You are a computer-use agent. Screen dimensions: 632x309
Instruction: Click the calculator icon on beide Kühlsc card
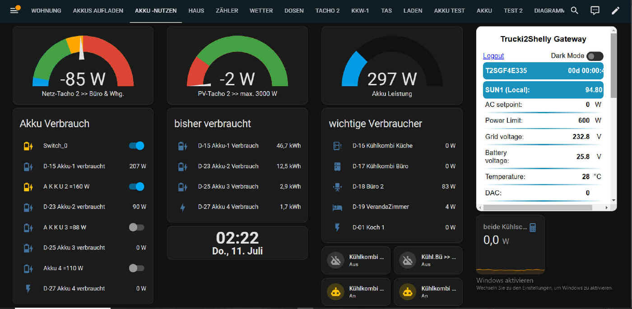[x=533, y=227]
